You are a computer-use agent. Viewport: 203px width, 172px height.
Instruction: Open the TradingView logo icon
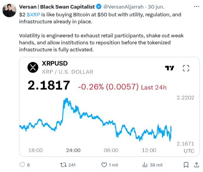[170, 68]
